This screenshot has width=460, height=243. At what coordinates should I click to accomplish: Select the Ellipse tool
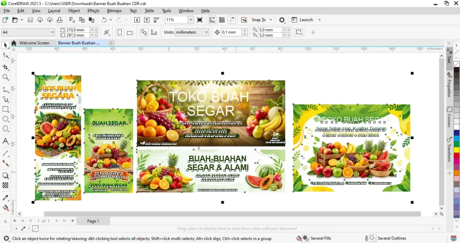[x=5, y=119]
